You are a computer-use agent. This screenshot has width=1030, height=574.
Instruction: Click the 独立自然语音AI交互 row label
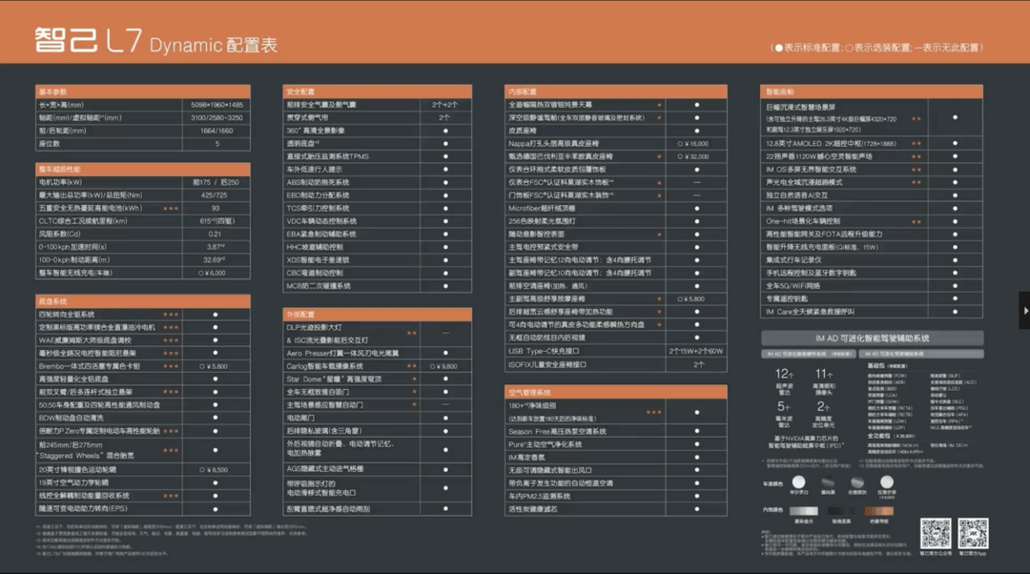[x=796, y=195]
